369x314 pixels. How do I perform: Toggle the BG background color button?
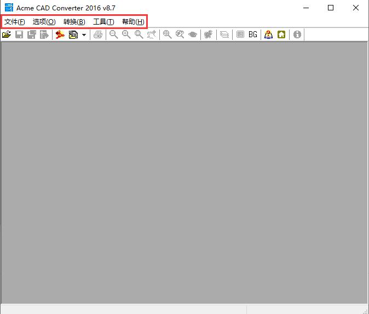[x=253, y=34]
